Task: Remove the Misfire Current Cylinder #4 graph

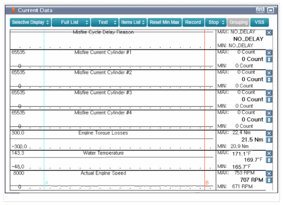Action: 269,113
